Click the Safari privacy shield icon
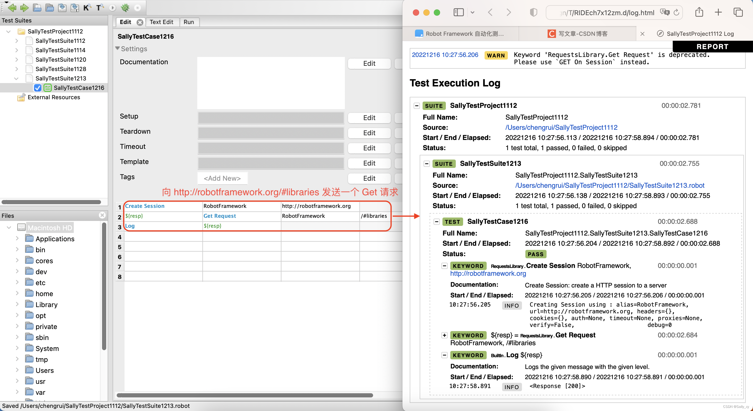 (x=533, y=12)
